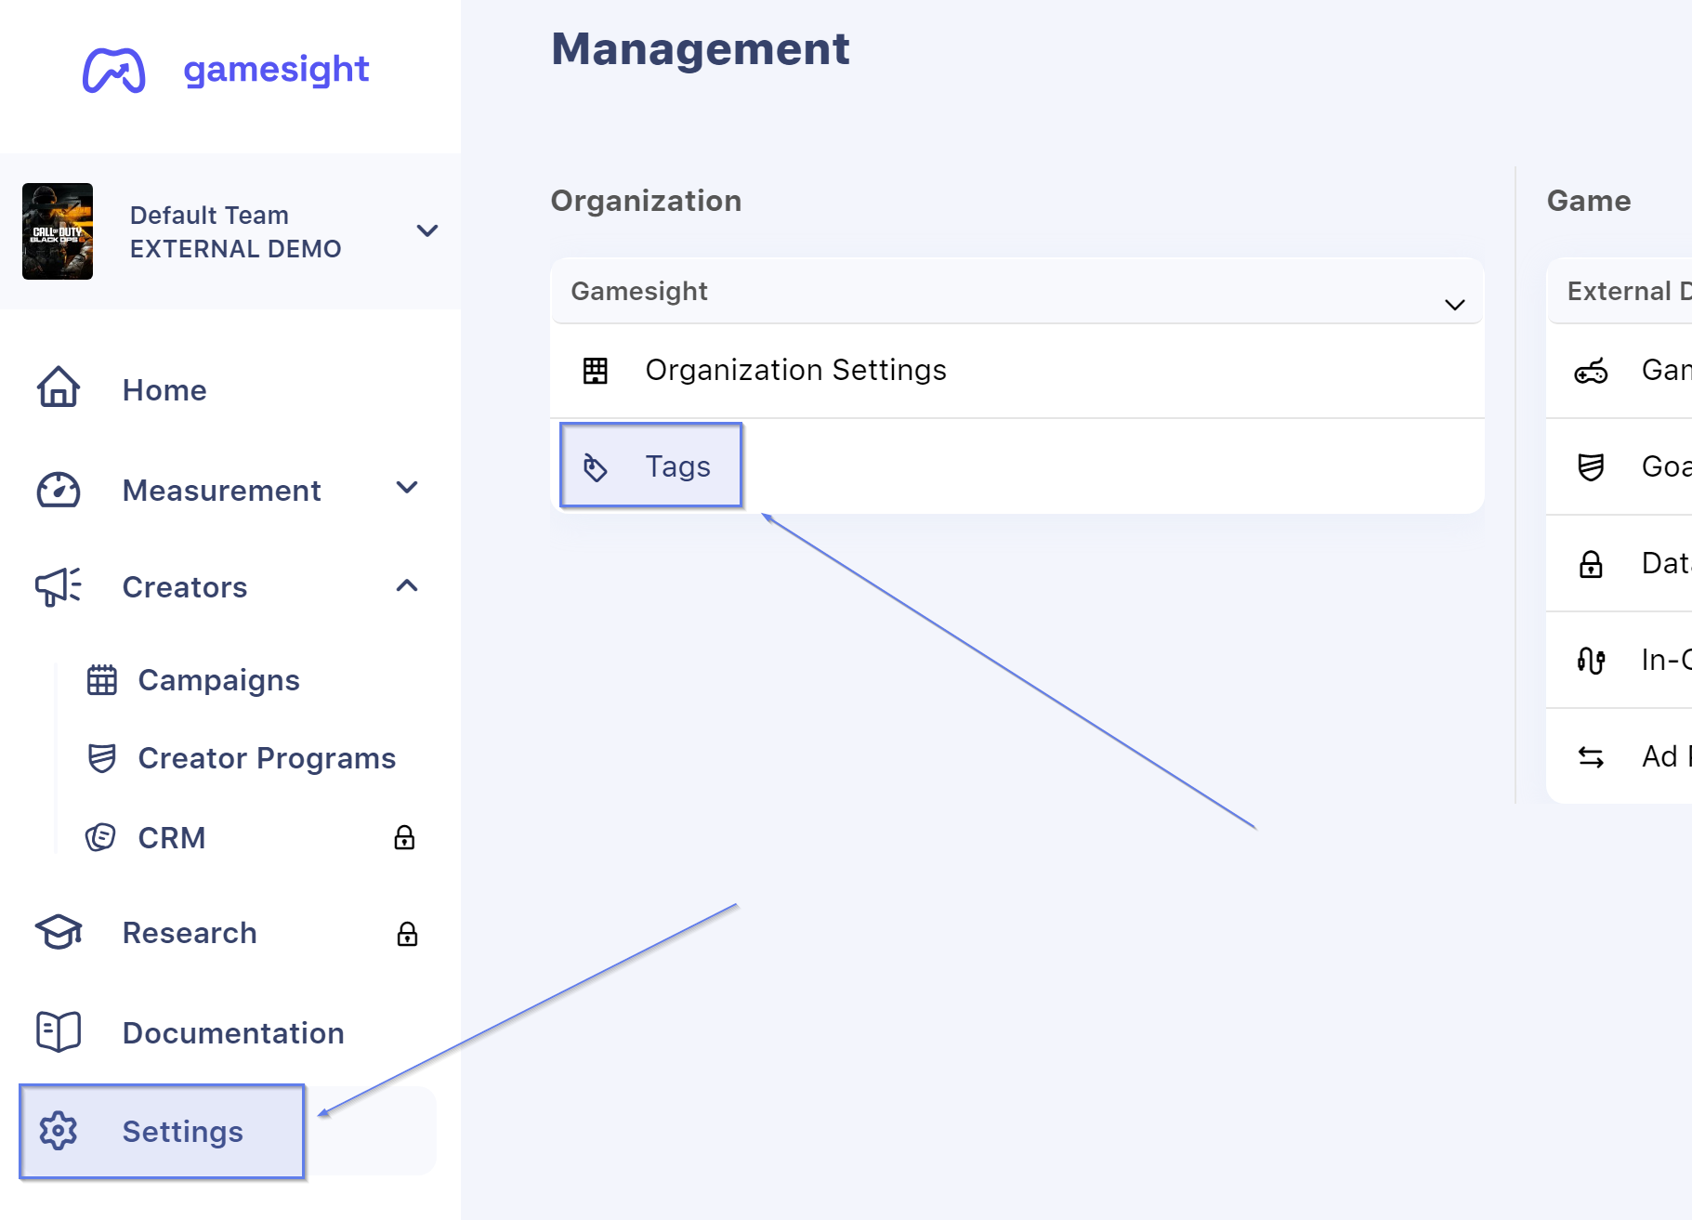
Task: Click the Research graduation cap icon
Action: tap(59, 932)
